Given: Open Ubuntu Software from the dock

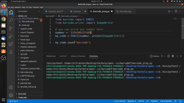Looking at the screenshot, I should pyautogui.click(x=3, y=51).
